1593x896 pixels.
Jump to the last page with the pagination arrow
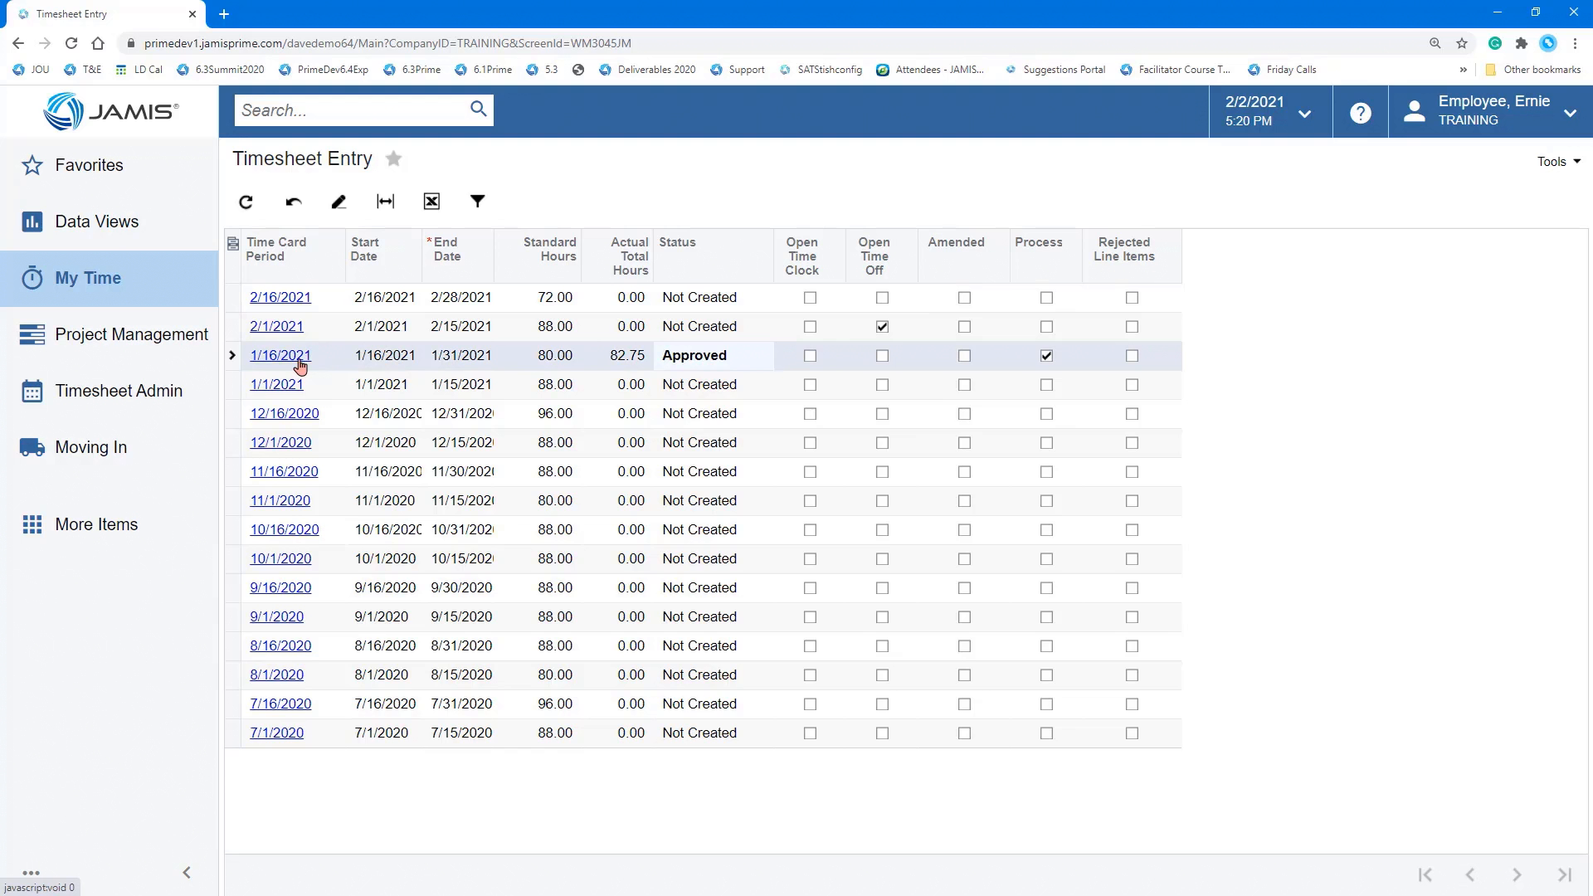pos(1565,874)
